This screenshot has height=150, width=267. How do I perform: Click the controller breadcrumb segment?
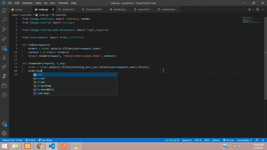click(26, 15)
